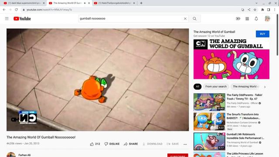Screen dimensions: 279x157
Task: Close the NateTheSpongebobAndAm tab
Action: [134, 3]
